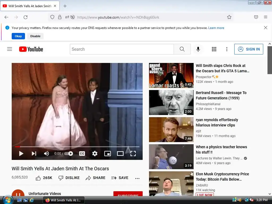The width and height of the screenshot is (272, 204).
Task: Click the autoplay blocked icon in address bar
Action: coord(73,17)
